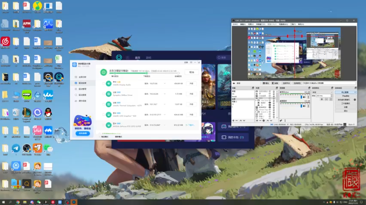Open QQ Music desktop shortcut
This screenshot has height=205, width=366.
click(x=37, y=6)
